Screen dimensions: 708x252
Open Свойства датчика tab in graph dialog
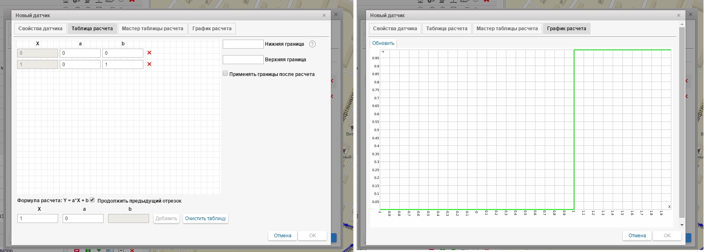395,29
